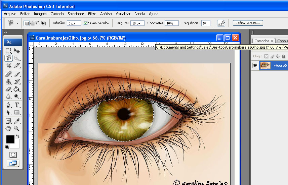The image size is (288, 185).
Task: Click the black foreground color swatch
Action: coord(10,139)
